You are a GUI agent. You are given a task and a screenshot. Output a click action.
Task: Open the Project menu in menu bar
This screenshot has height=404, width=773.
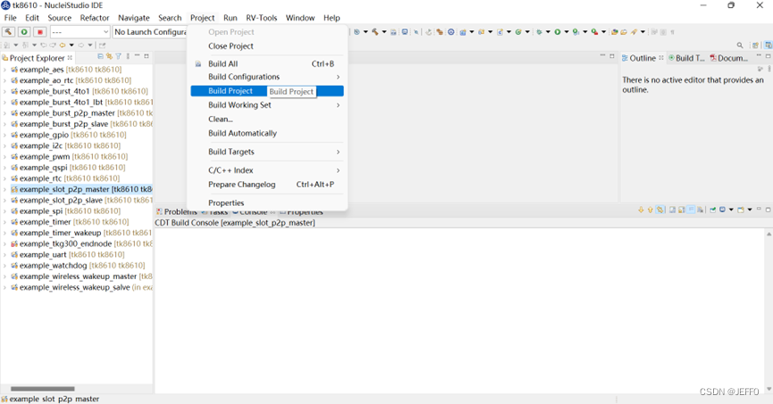click(x=202, y=18)
